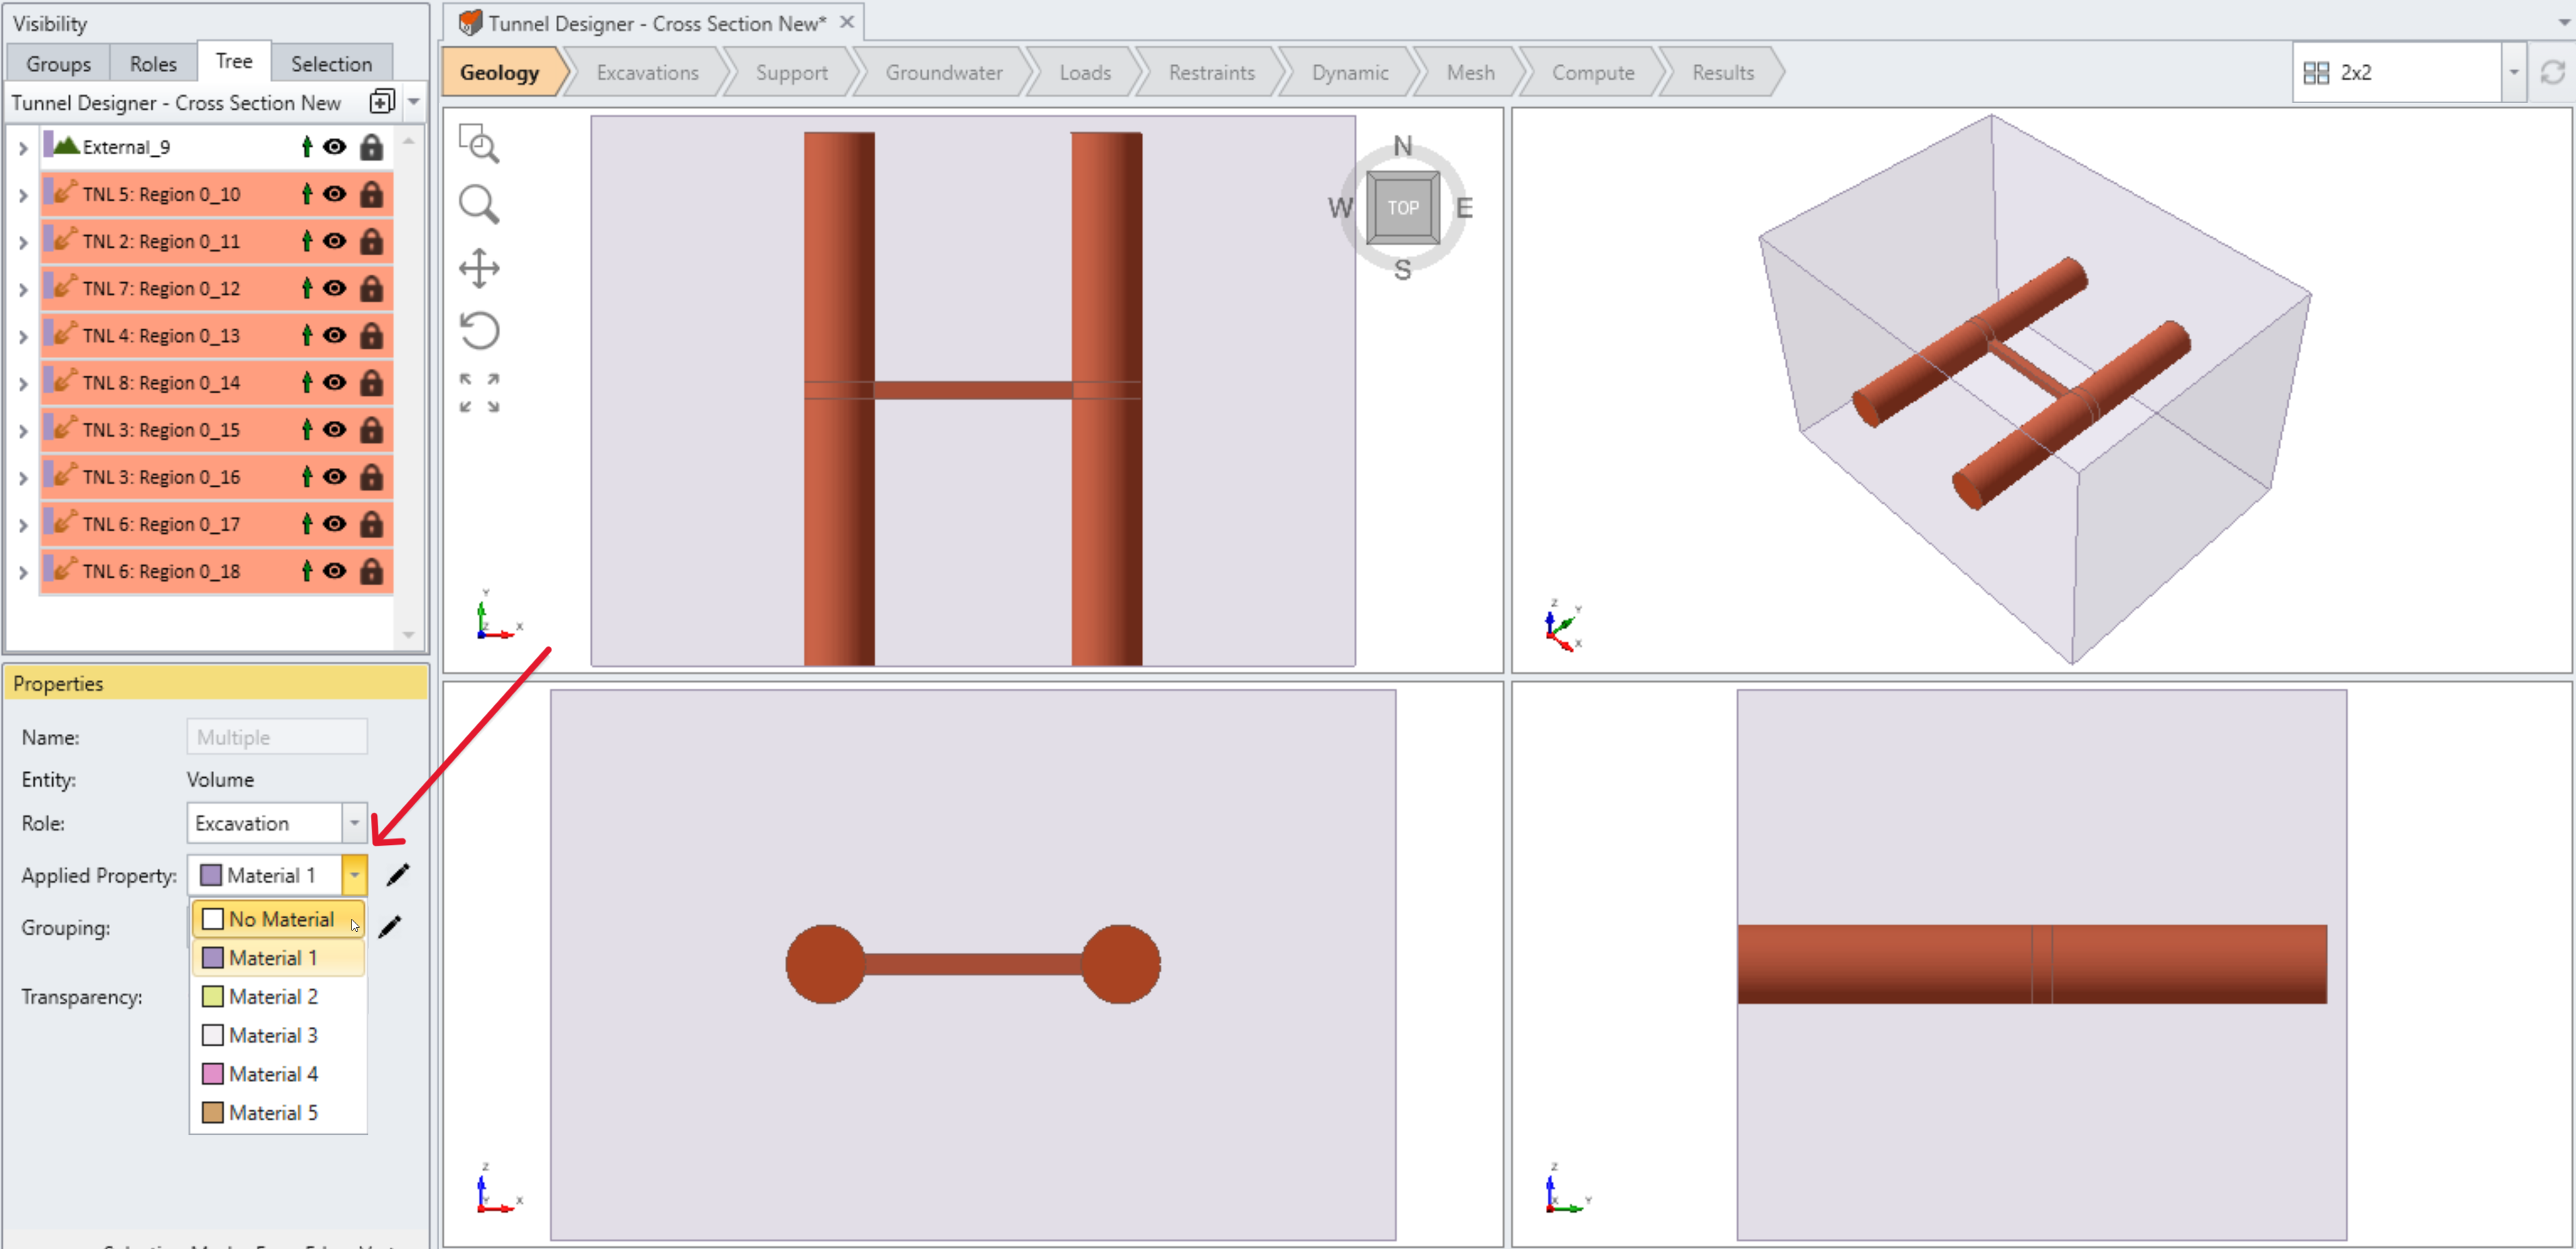Select Material 5 in dropdown list

[278, 1113]
